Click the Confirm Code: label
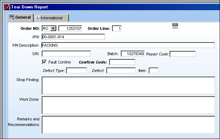Image resolution: width=220 pixels, height=139 pixels. [x=93, y=62]
